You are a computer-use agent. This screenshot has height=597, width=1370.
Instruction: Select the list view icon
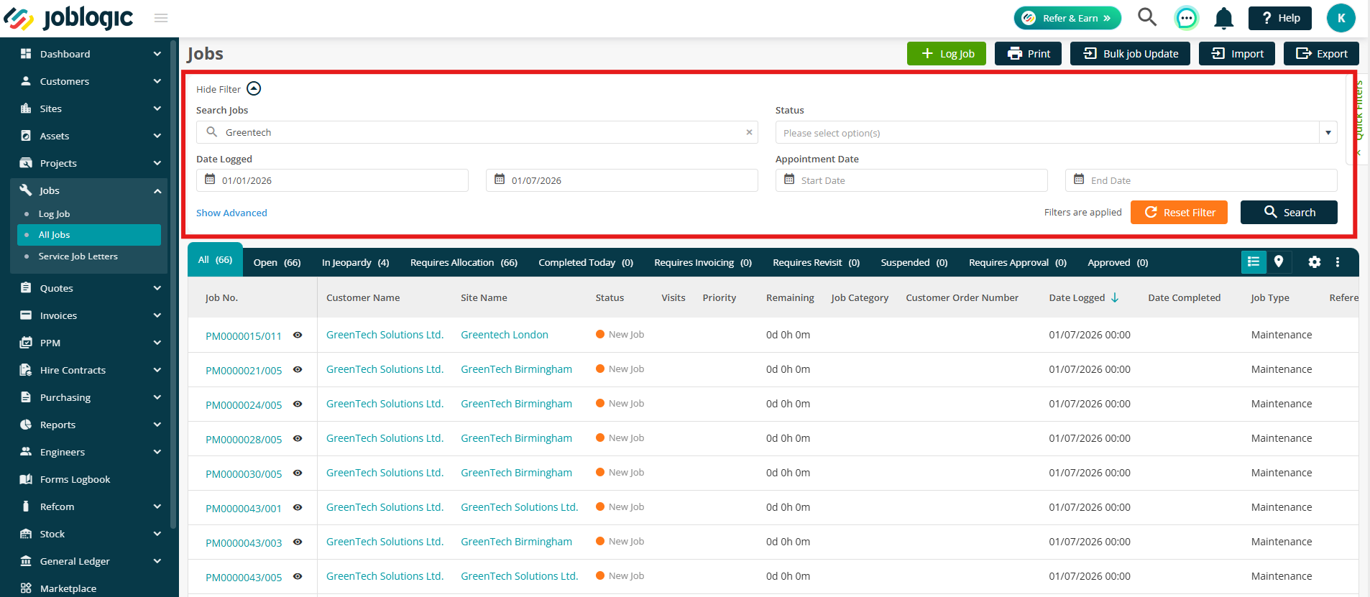(x=1254, y=262)
